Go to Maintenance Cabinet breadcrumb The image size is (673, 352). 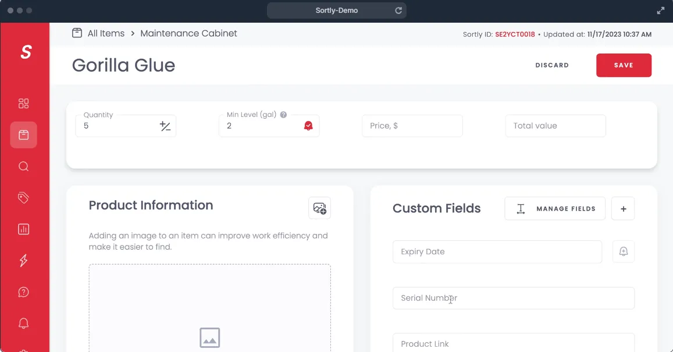(188, 34)
